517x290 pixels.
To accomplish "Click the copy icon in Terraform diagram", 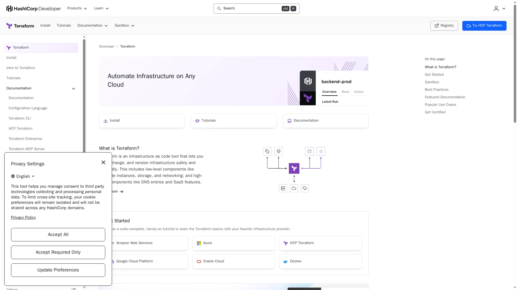I will pos(267,151).
